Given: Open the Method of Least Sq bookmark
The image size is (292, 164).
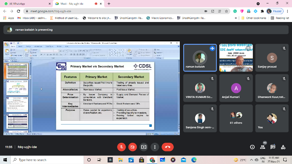Looking at the screenshot, I should pos(65,18).
